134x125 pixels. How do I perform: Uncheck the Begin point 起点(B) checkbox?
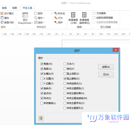[x=42, y=93]
